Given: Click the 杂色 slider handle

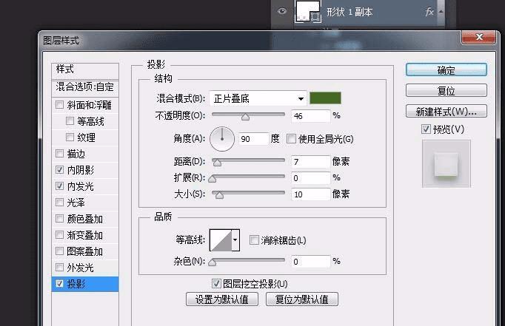Looking at the screenshot, I should [213, 262].
